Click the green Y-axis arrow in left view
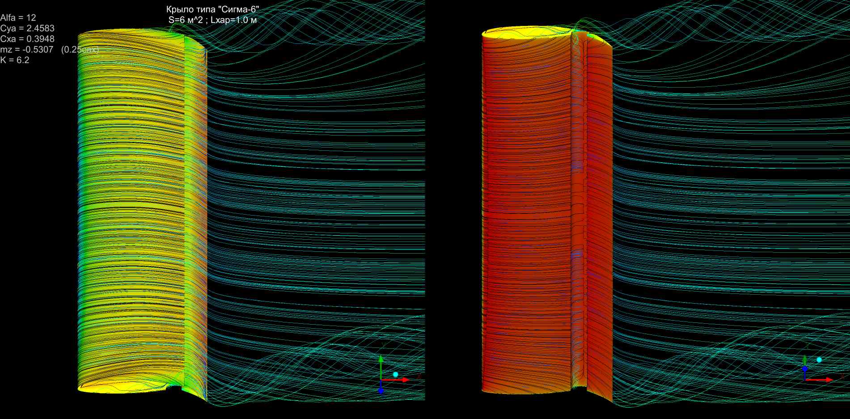The image size is (850, 419). (x=381, y=365)
